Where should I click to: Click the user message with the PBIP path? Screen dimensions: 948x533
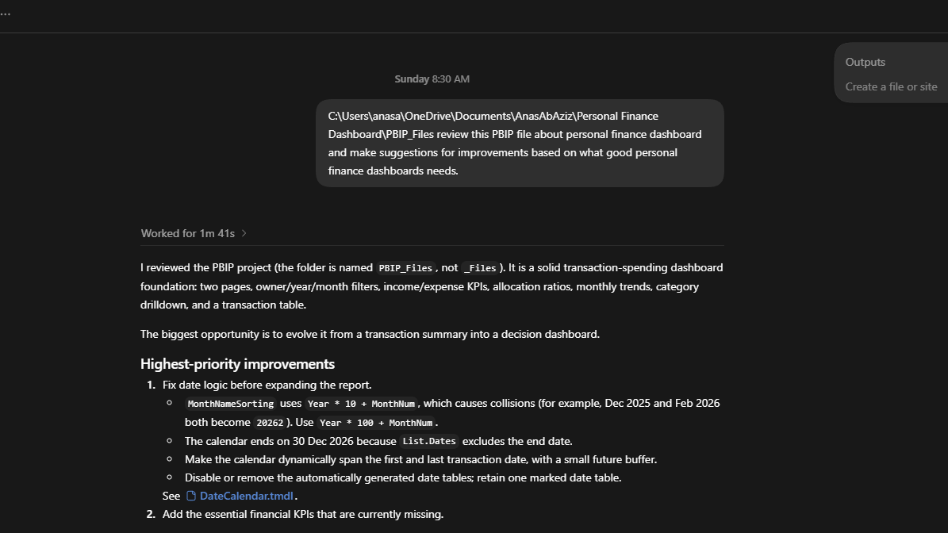[x=520, y=144]
